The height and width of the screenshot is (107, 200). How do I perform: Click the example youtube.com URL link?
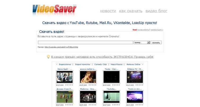pos(61,47)
